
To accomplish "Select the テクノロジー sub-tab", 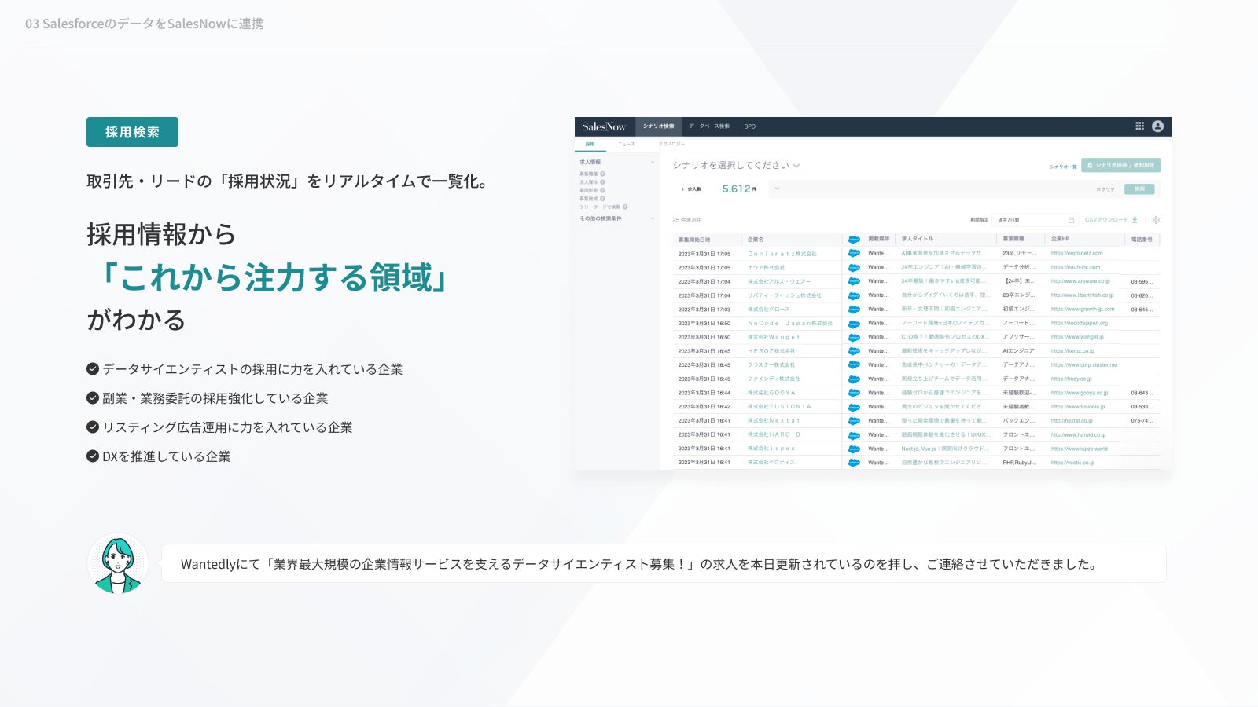I will (671, 145).
